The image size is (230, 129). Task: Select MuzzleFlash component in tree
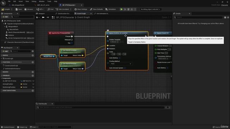14,29
